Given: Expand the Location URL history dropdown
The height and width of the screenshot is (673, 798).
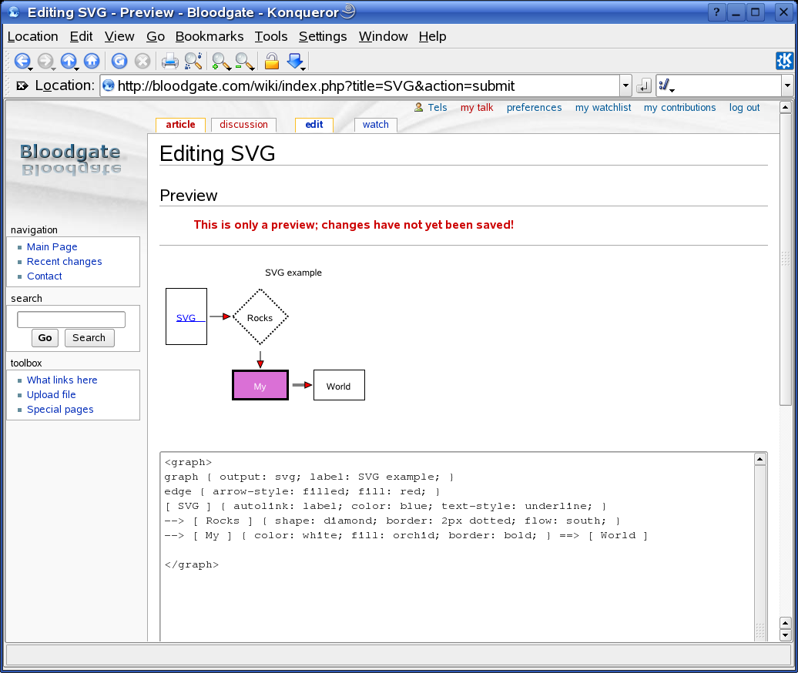Looking at the screenshot, I should tap(625, 85).
